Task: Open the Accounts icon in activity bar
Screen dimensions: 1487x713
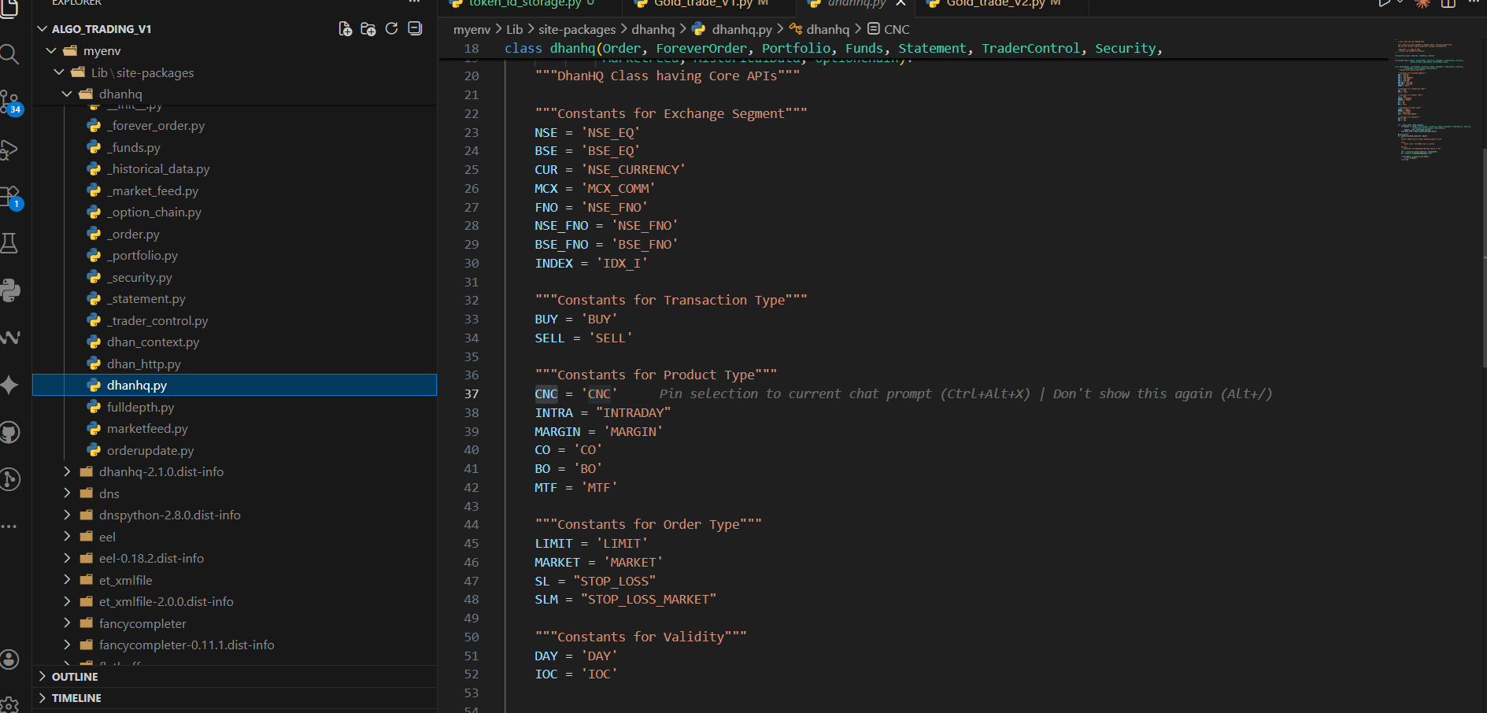Action: (x=9, y=659)
